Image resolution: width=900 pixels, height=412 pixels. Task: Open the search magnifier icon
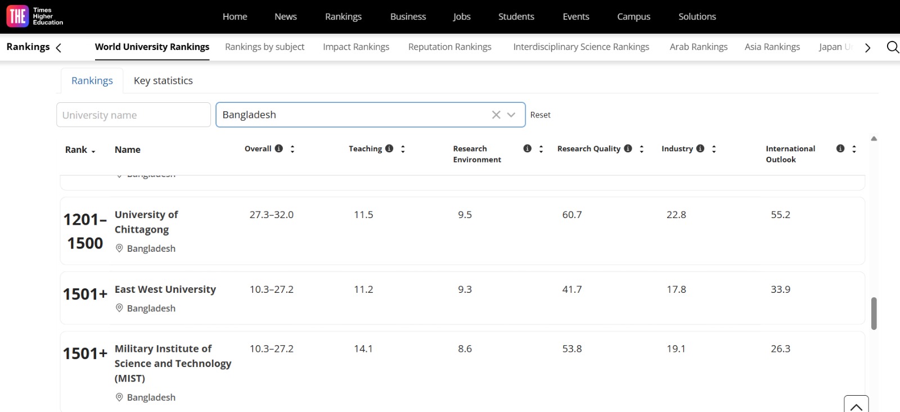coord(892,47)
